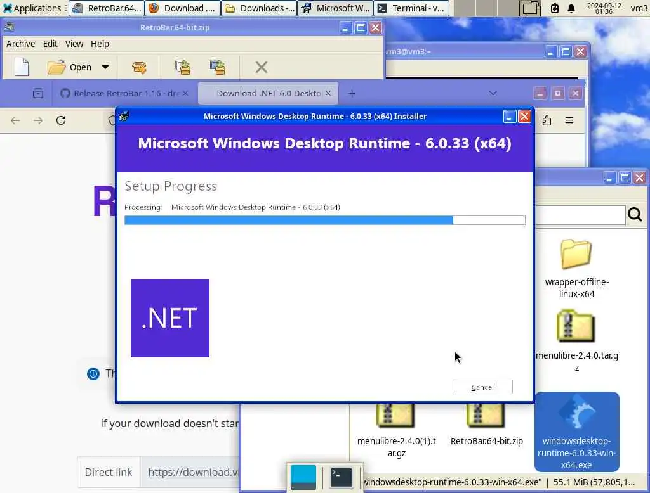Click show desktop icon in bottom dock
The image size is (650, 493).
point(303,477)
